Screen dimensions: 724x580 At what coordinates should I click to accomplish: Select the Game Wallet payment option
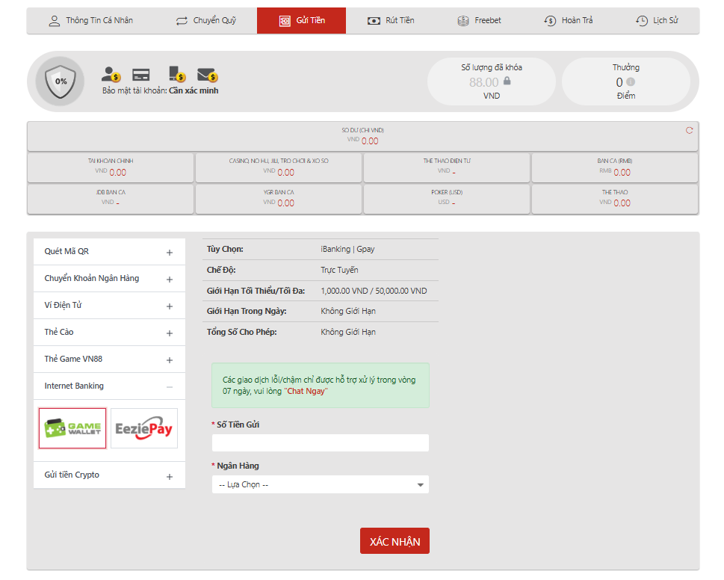pyautogui.click(x=72, y=428)
